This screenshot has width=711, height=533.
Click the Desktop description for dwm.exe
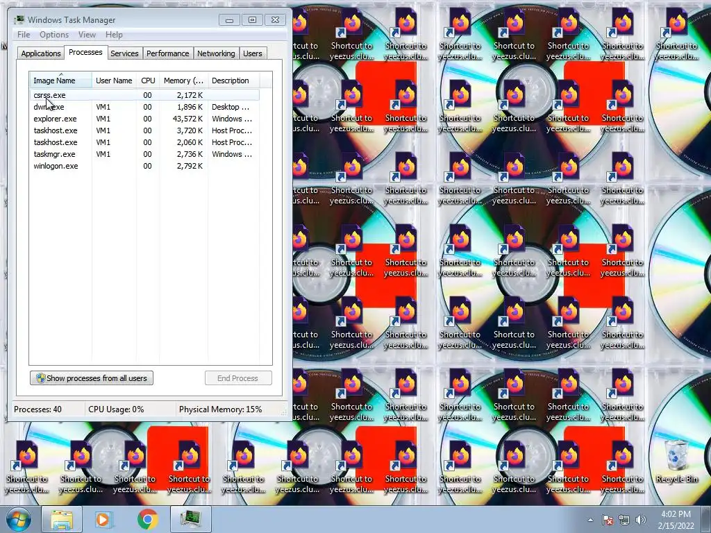[231, 107]
